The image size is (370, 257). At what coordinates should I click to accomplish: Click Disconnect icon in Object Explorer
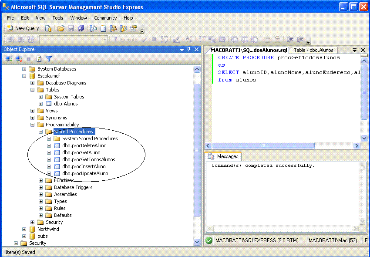pyautogui.click(x=19, y=59)
